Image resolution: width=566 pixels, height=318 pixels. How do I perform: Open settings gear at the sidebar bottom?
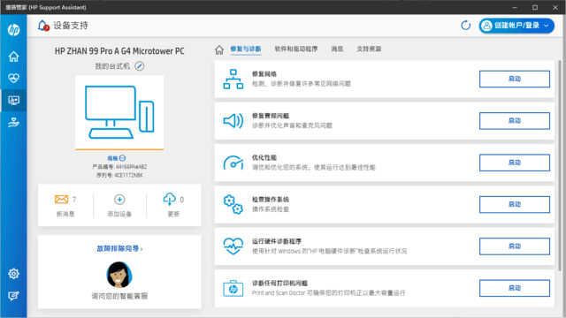coord(14,274)
